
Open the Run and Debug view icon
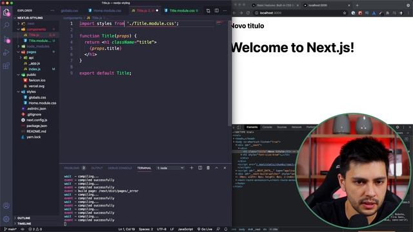click(x=6, y=52)
